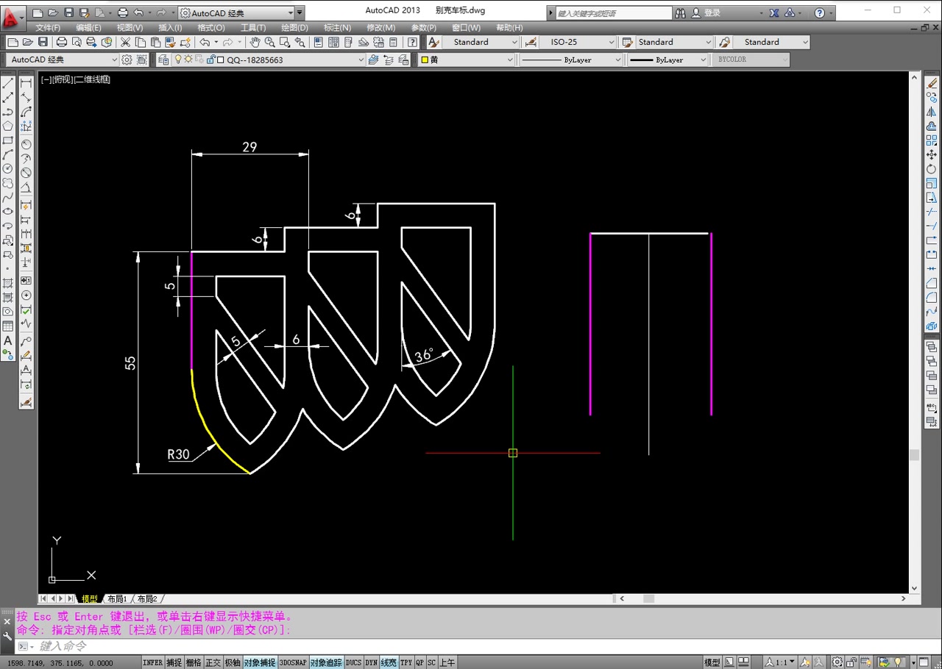Click the Match Properties brush icon

click(x=170, y=42)
